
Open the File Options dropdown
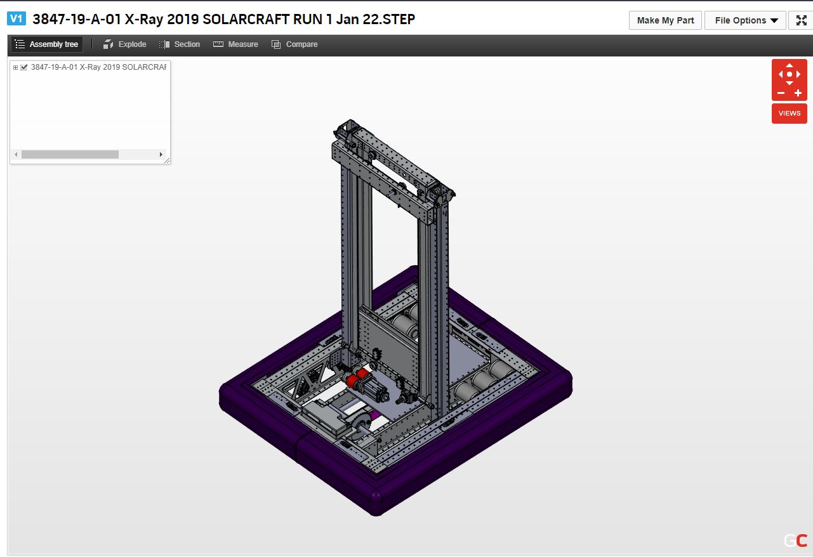tap(745, 20)
